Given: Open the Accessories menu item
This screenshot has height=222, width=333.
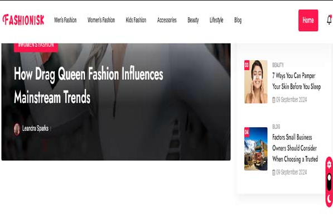Looking at the screenshot, I should pyautogui.click(x=167, y=20).
